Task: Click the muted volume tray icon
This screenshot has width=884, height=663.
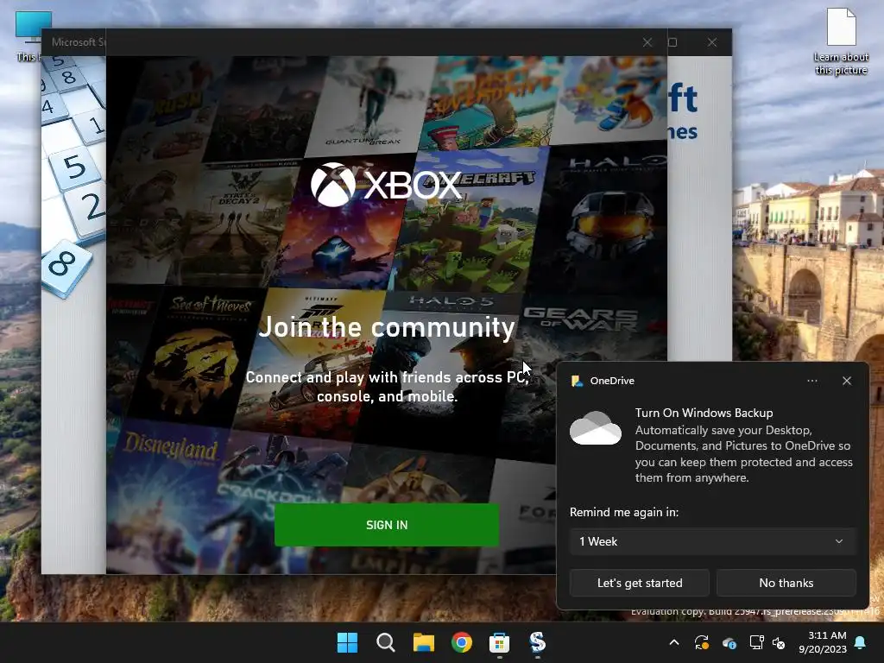Action: (779, 642)
